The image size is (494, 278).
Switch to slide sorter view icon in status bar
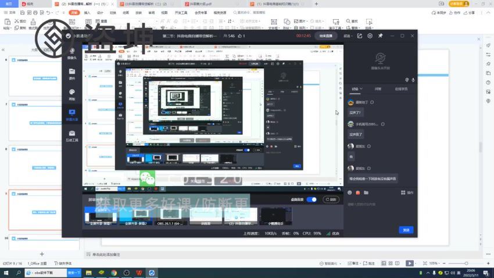tap(391, 263)
